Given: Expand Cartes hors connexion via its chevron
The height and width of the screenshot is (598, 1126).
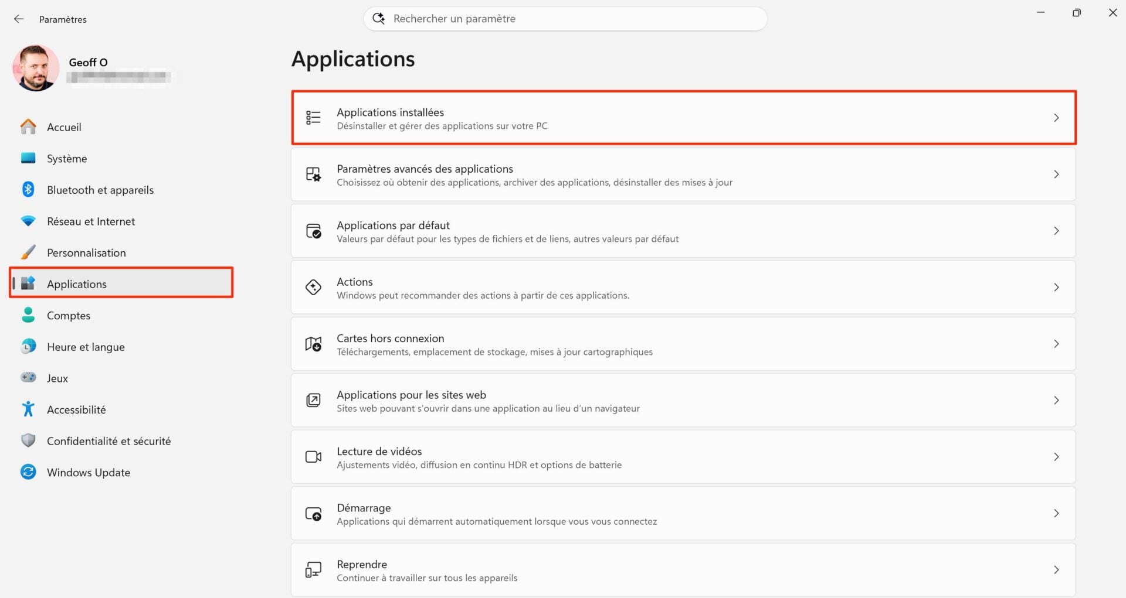Looking at the screenshot, I should [x=1057, y=344].
